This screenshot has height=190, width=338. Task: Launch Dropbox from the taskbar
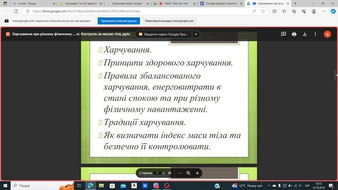point(145,185)
